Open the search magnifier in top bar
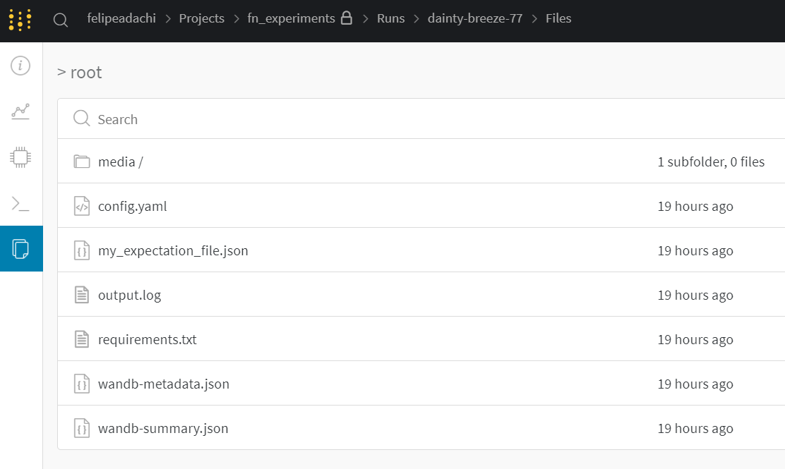Image resolution: width=785 pixels, height=469 pixels. 61,20
